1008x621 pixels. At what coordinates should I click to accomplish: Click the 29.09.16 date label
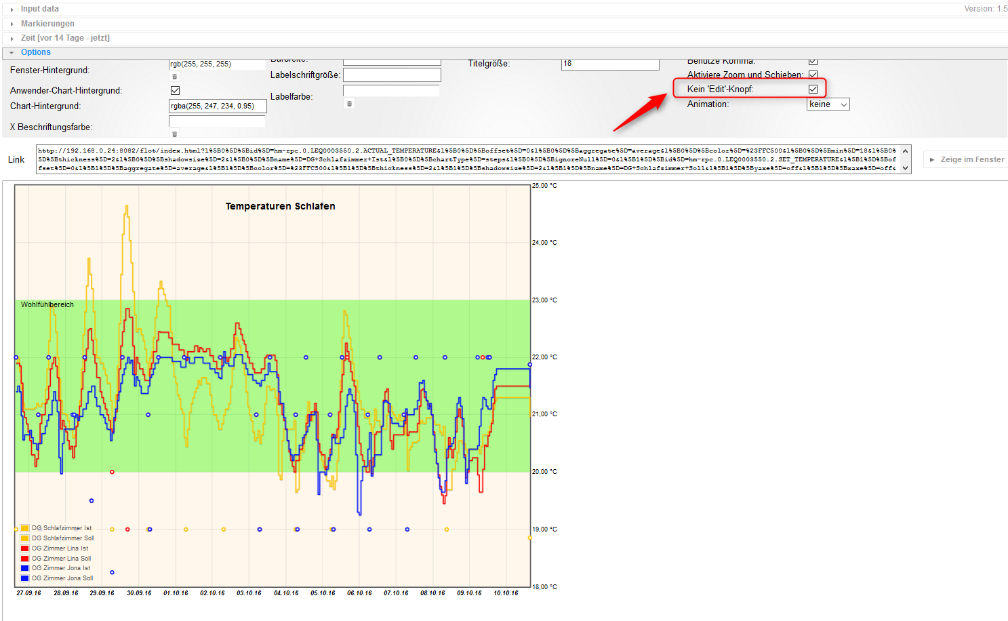coord(102,593)
